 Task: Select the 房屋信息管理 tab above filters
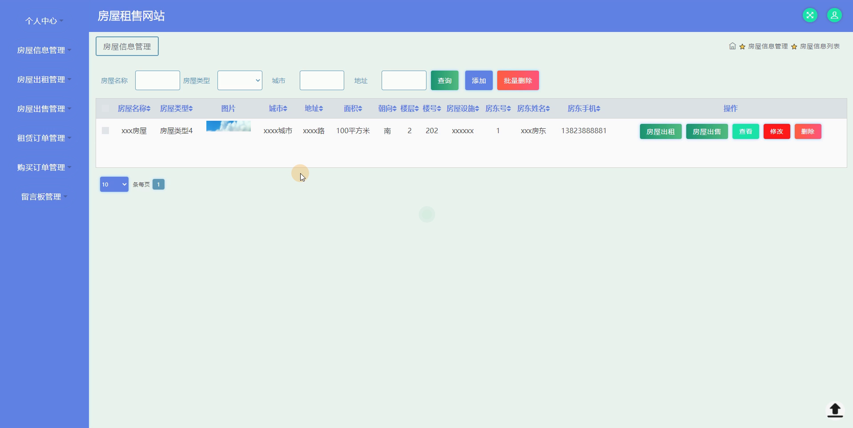tap(127, 46)
